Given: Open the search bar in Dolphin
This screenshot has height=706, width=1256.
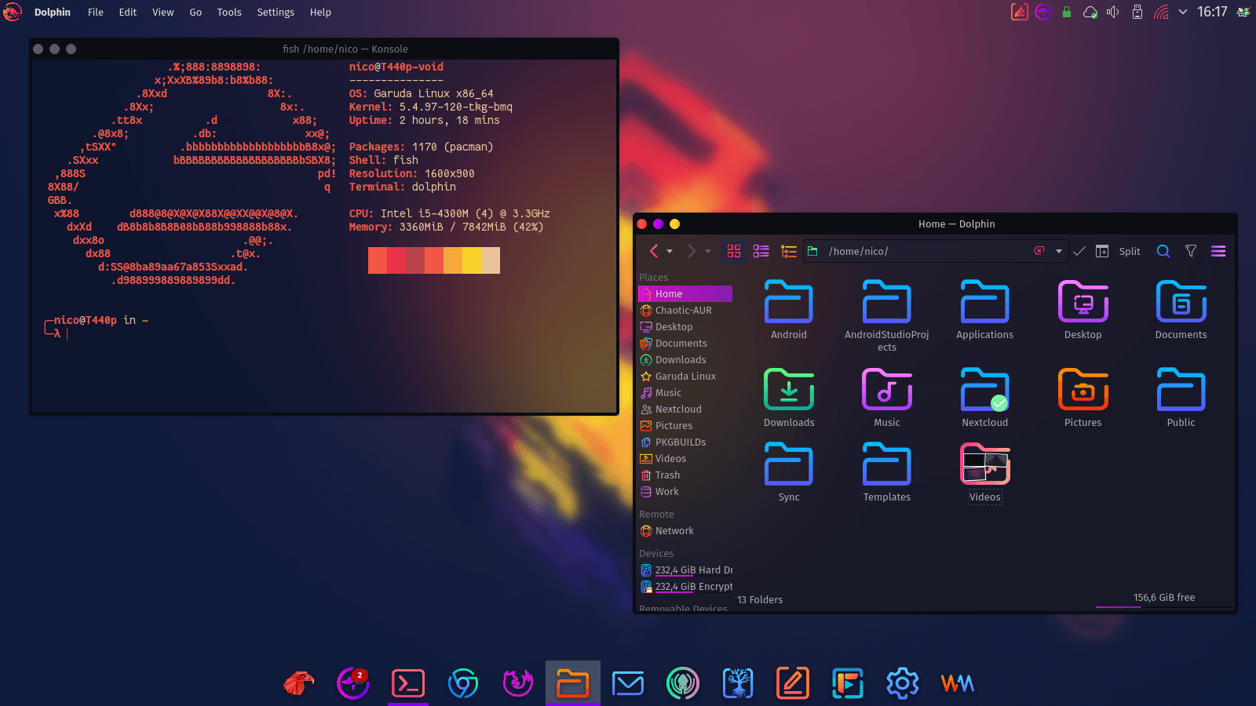Looking at the screenshot, I should 1163,251.
